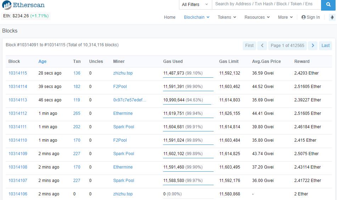View the 170 transactions of block 10314108
Image resolution: width=337 pixels, height=200 pixels.
77,167
